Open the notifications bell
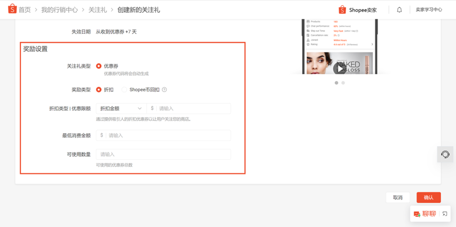Viewport: 456px width, 227px height. tap(399, 10)
